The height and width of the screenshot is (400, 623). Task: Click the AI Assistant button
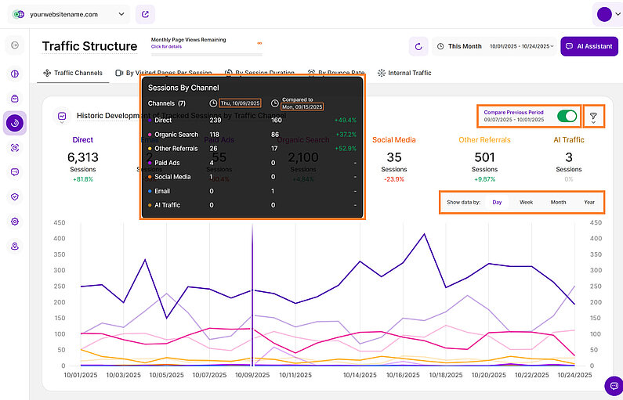(589, 46)
